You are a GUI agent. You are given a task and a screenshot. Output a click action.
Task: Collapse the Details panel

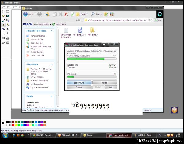pos(52,96)
